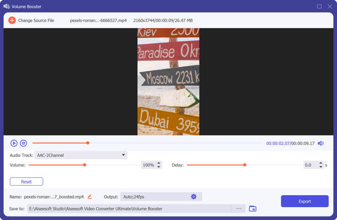Browse save path using three-dots button

click(239, 209)
